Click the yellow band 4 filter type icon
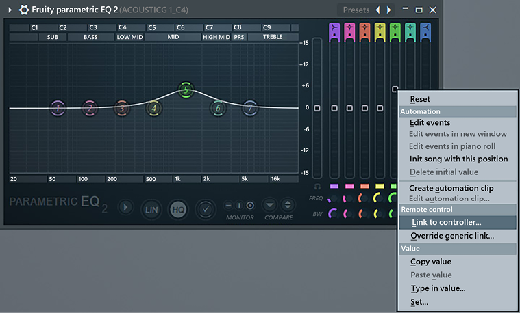 (x=380, y=32)
